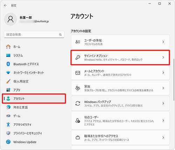This screenshot has height=150, width=175.
Task: Click the user name 秋葉一郎
Action: (26, 17)
